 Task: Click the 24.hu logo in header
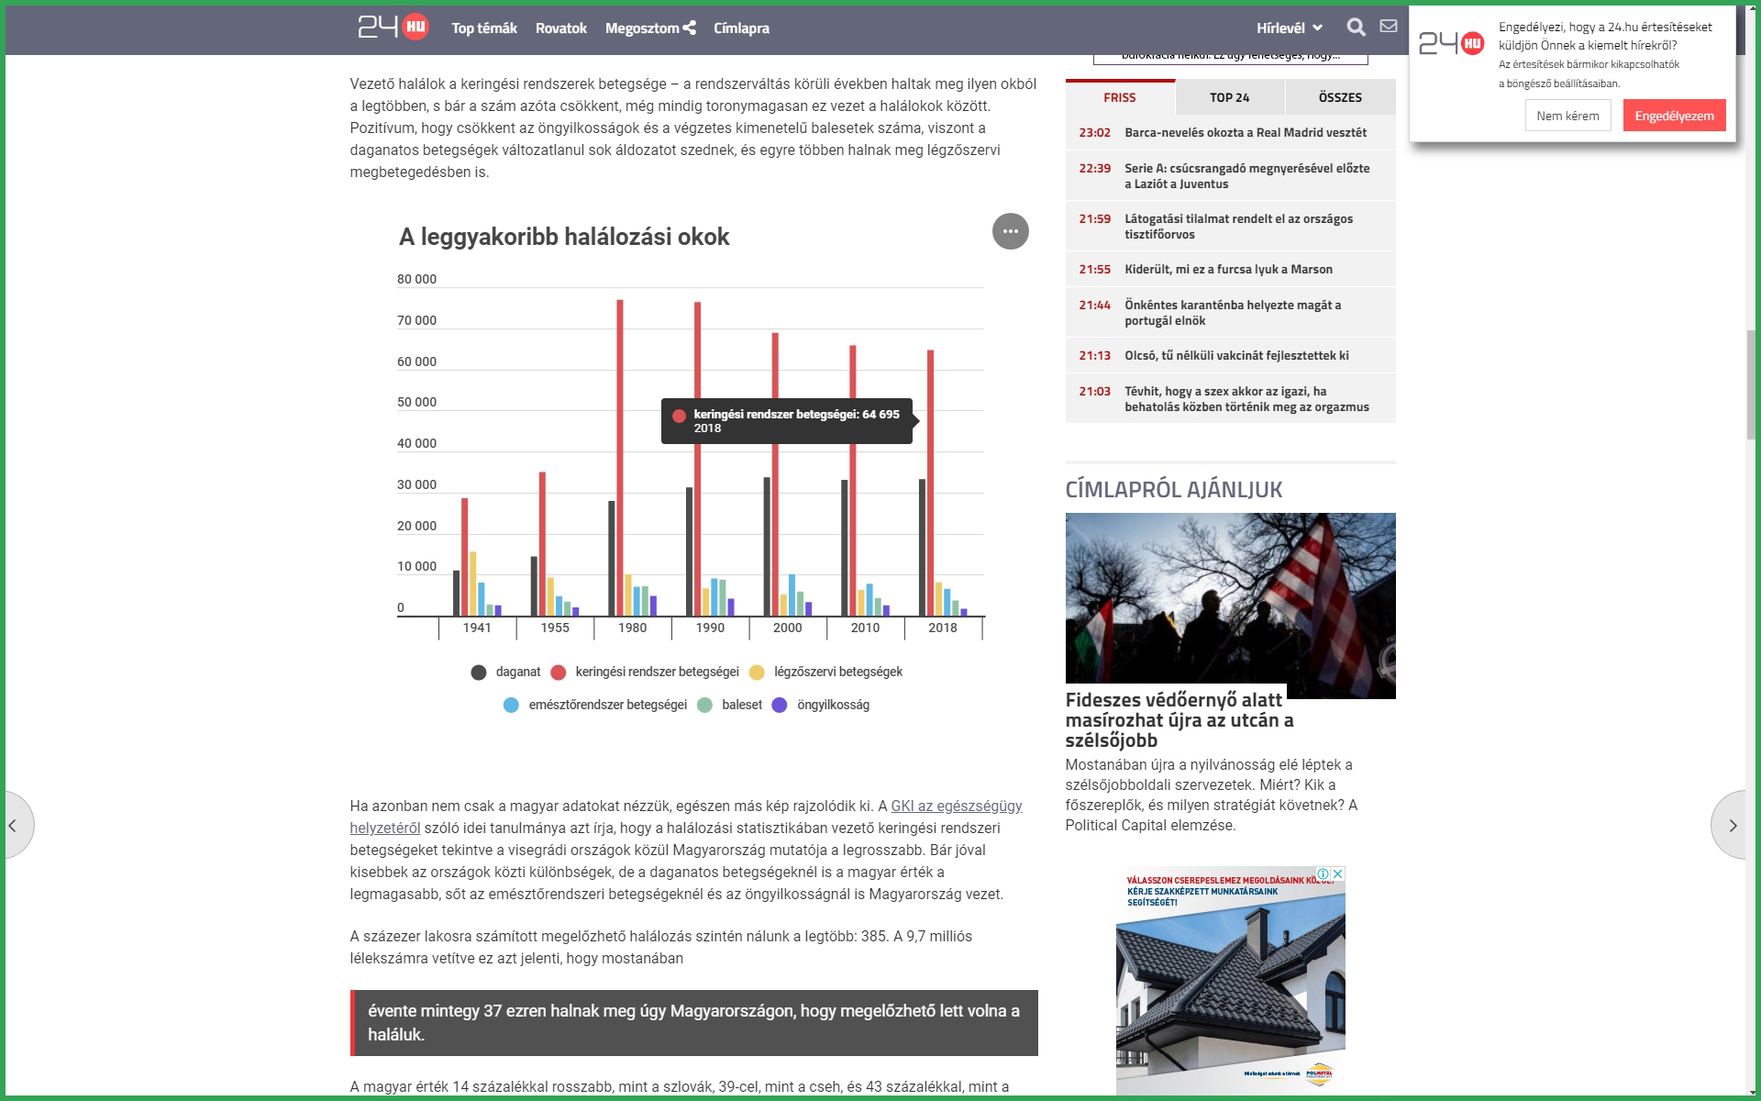393,27
